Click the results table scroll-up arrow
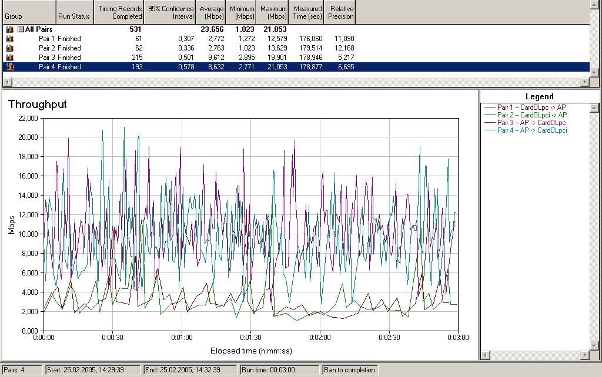 pyautogui.click(x=594, y=5)
